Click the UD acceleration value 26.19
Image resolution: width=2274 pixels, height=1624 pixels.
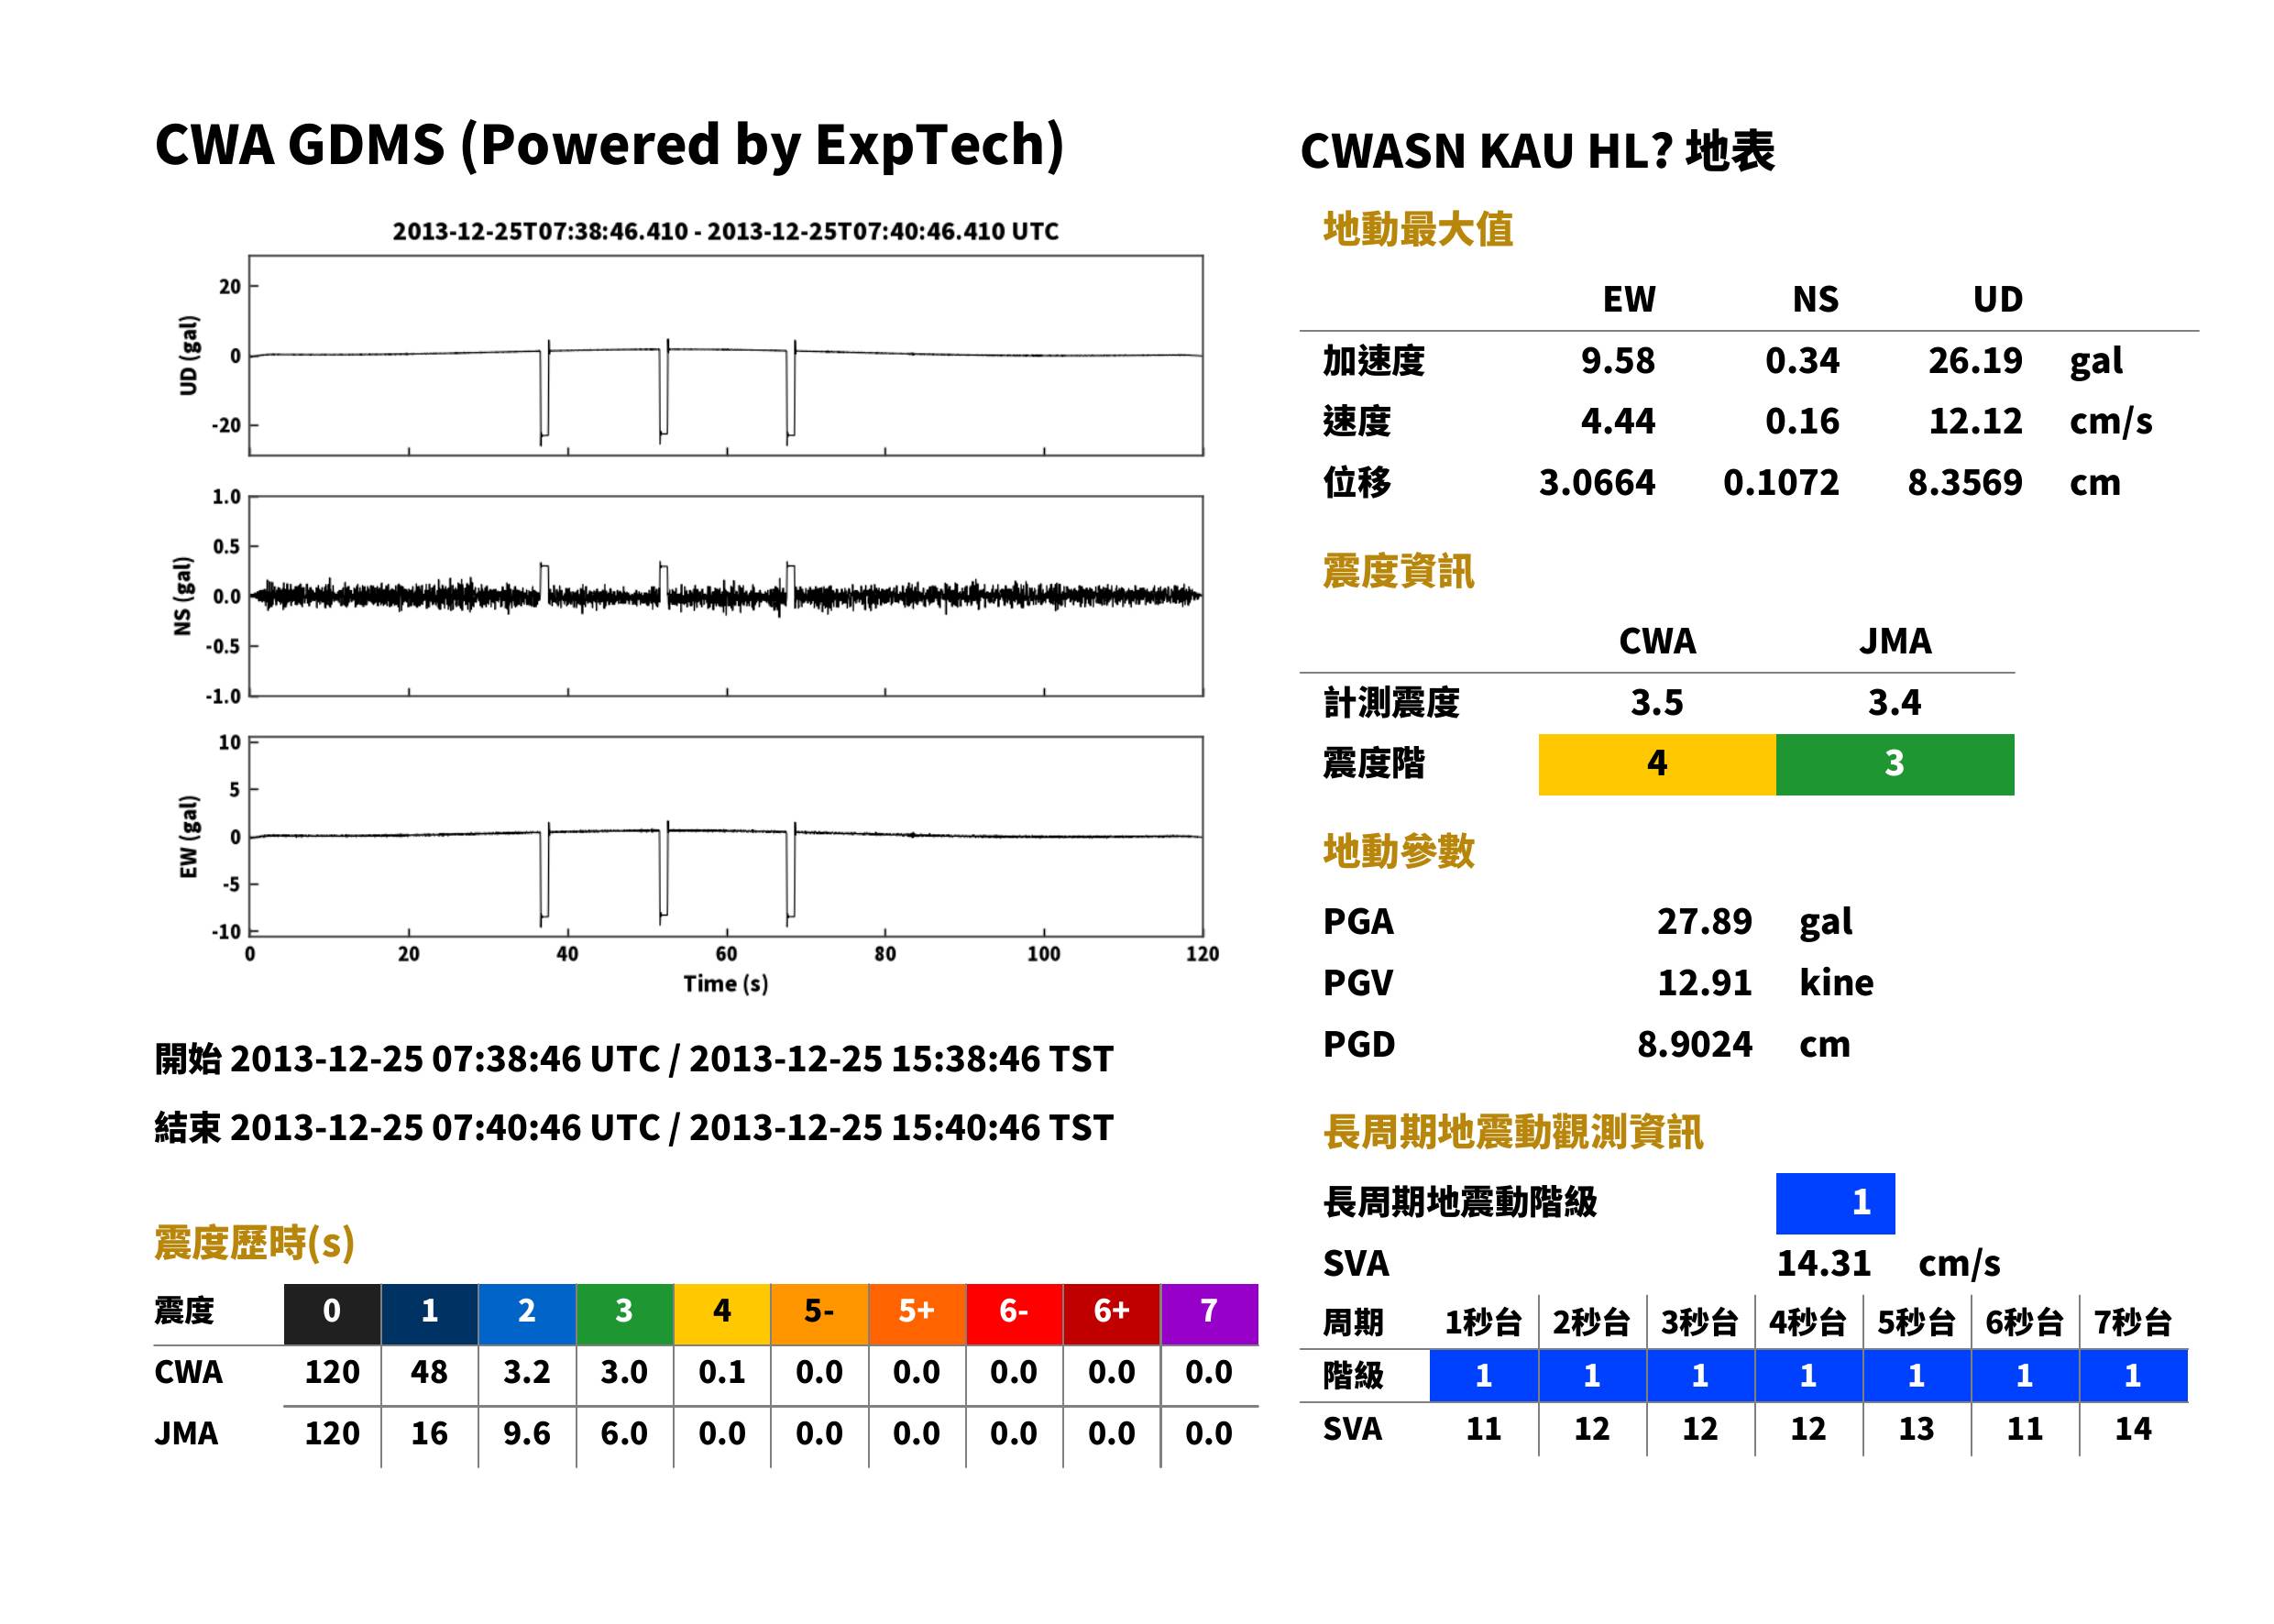1975,361
